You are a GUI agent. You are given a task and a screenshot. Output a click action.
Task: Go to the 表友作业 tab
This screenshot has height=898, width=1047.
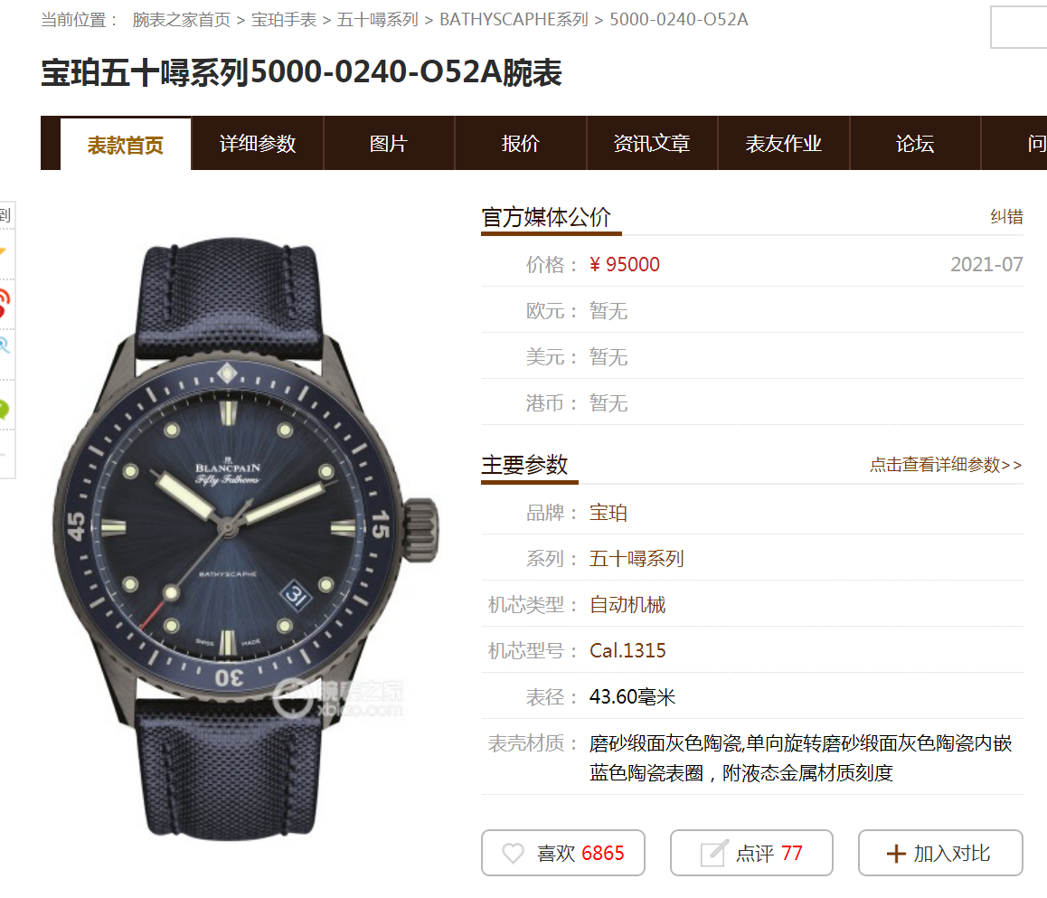[x=783, y=144]
